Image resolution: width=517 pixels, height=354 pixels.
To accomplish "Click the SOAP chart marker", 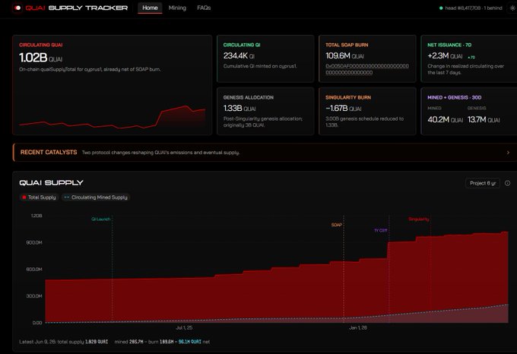I will [337, 225].
